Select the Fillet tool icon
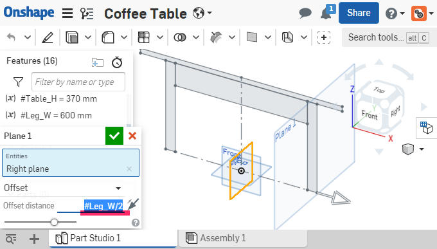 click(x=108, y=37)
